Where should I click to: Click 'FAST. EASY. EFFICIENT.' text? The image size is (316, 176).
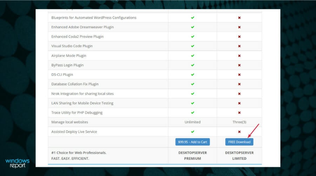(x=70, y=159)
